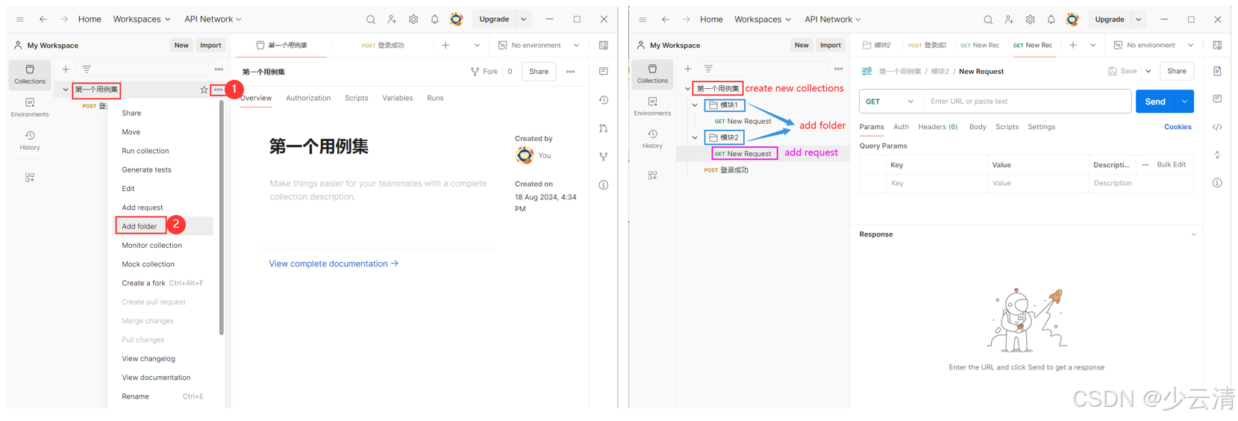Click configure-sidebar grid icon in left window
The image size is (1238, 421).
(30, 178)
